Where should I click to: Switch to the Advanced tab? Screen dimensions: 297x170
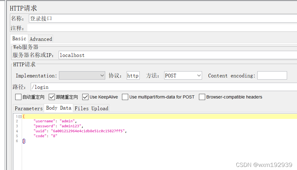tap(41, 39)
